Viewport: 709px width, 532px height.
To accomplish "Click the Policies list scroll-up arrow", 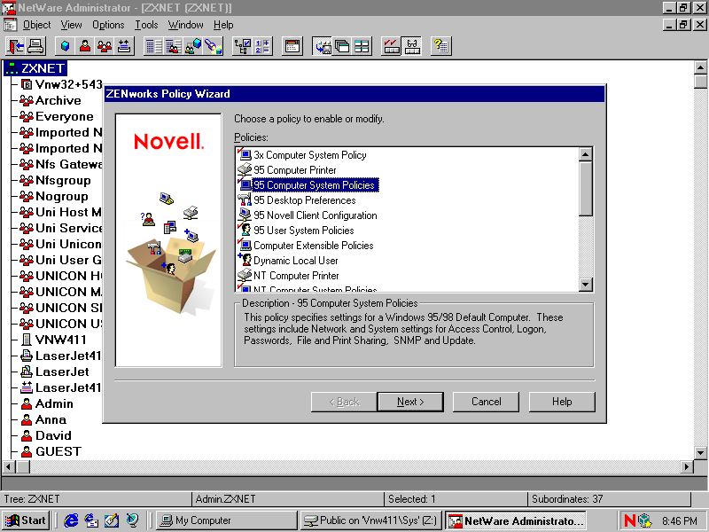I will coord(586,154).
